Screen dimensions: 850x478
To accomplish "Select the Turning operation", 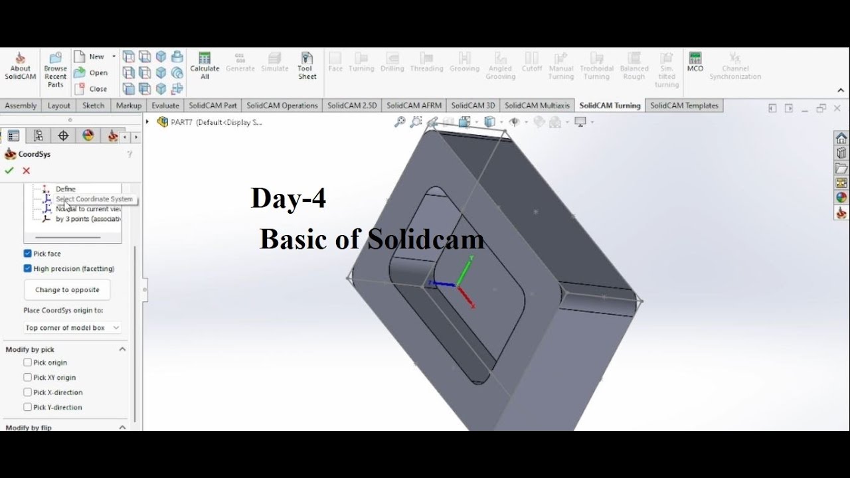I will click(361, 63).
